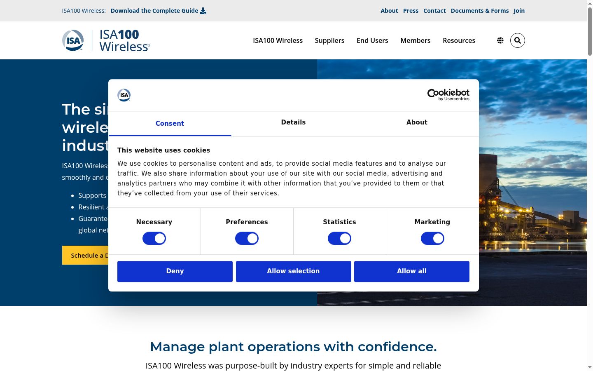
Task: Turn off the Statistics cookies switch
Action: pos(339,238)
